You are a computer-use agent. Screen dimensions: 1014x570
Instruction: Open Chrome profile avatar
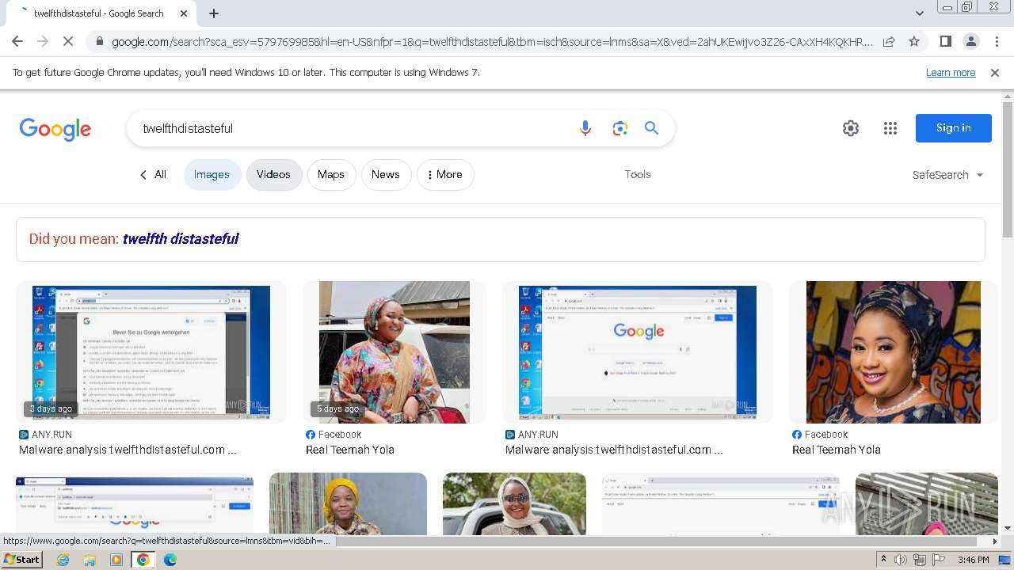(x=971, y=41)
